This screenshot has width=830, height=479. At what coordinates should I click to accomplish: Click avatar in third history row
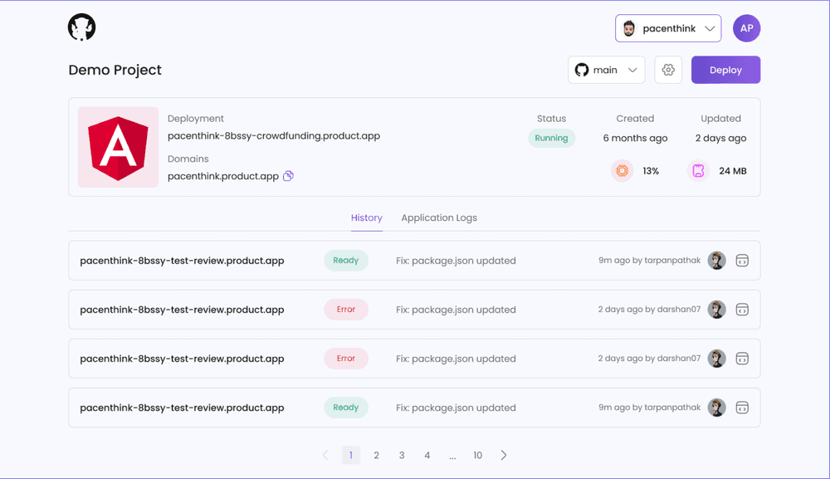click(717, 359)
